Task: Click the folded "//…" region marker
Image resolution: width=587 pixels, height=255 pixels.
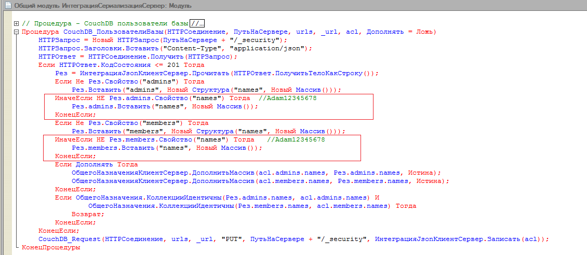Action: [198, 23]
